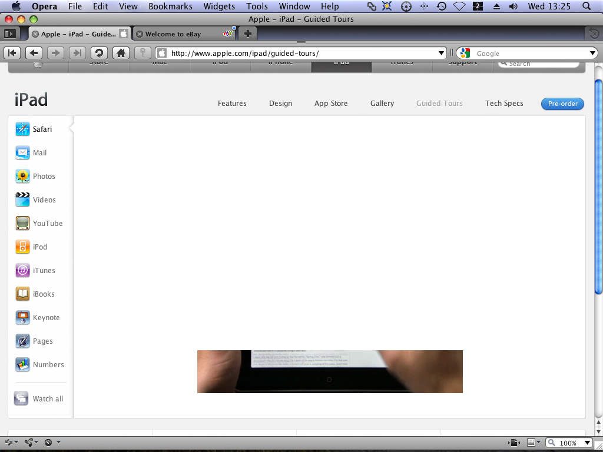Click the Wand password key button

coord(143,53)
